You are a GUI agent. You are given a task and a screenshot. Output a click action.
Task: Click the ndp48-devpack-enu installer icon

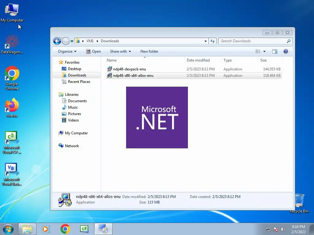pyautogui.click(x=109, y=69)
